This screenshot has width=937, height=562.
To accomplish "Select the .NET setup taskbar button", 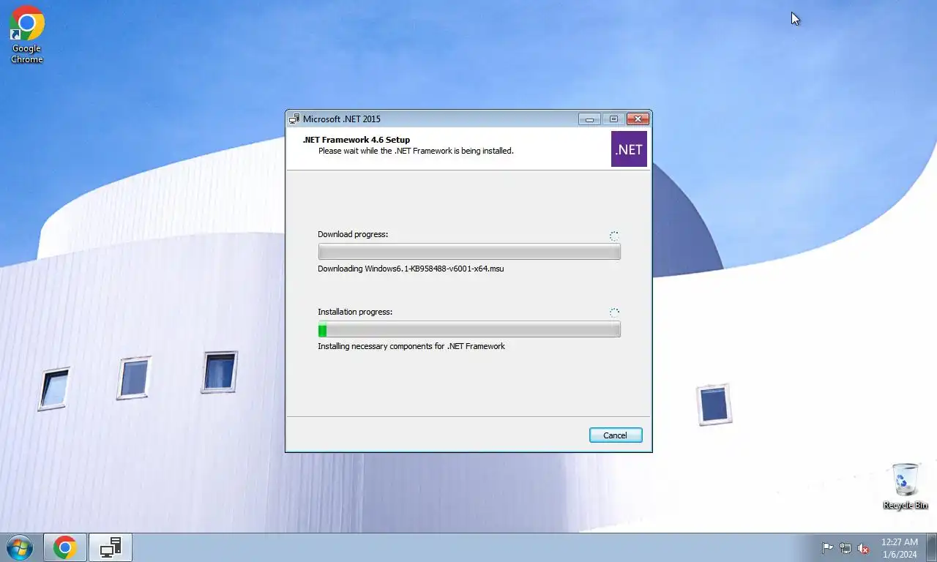I will point(111,547).
